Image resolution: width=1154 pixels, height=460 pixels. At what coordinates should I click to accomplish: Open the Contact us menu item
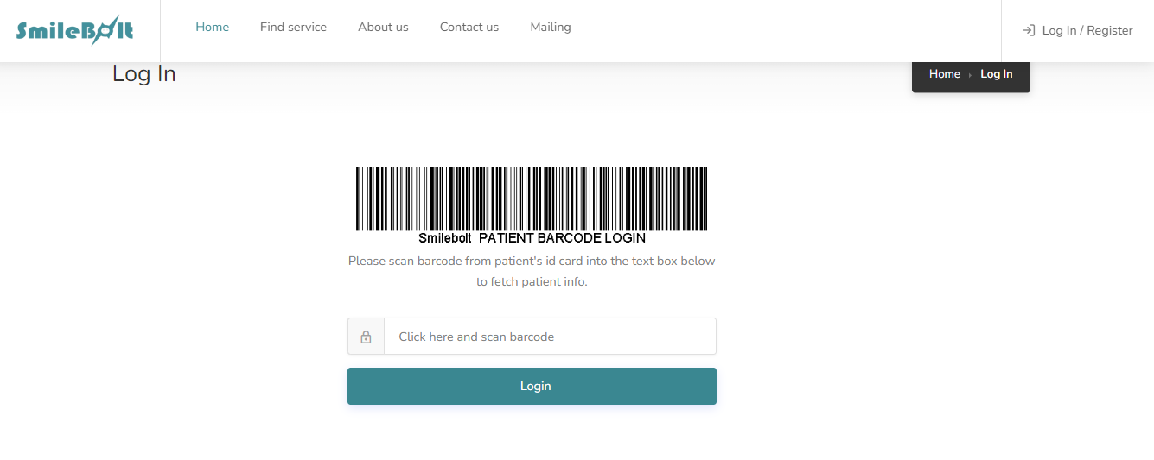[x=469, y=28]
